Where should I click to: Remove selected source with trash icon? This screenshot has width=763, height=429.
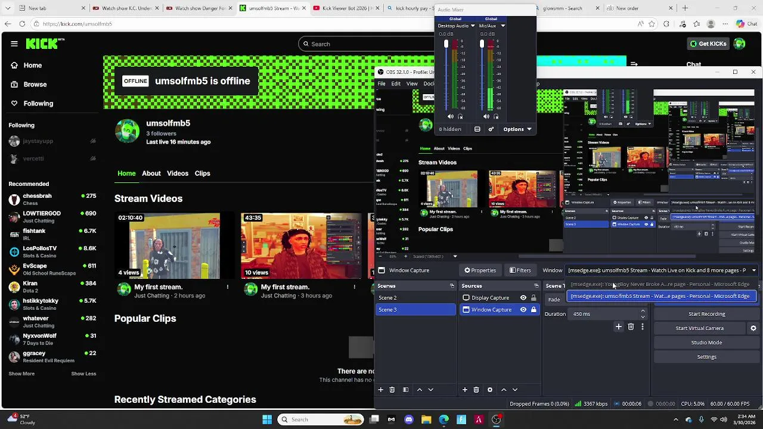(x=476, y=390)
